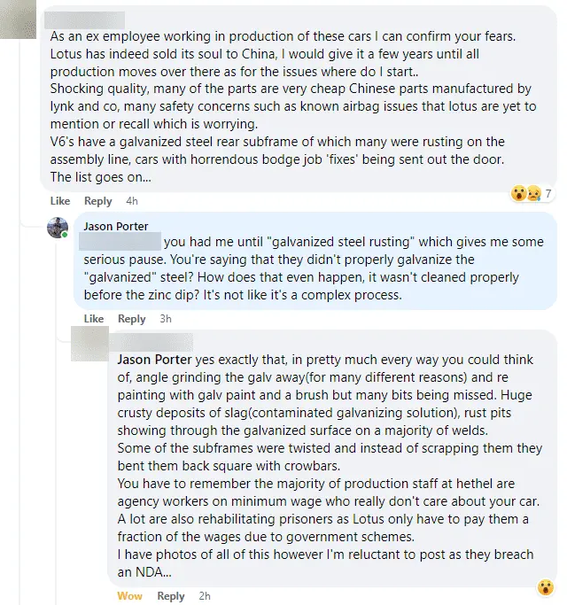Screen dimensions: 567x605
Task: Open Jason Porter's profile picture
Action: [58, 228]
